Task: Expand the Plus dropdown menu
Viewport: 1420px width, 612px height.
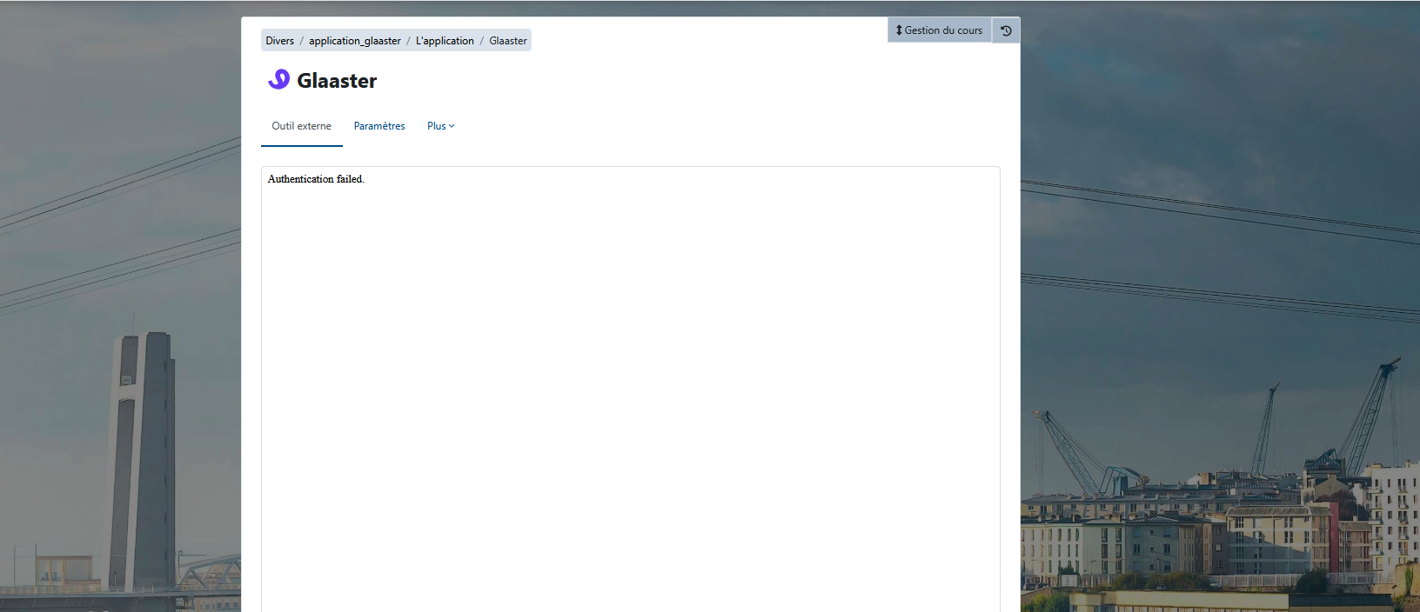Action: click(x=439, y=126)
